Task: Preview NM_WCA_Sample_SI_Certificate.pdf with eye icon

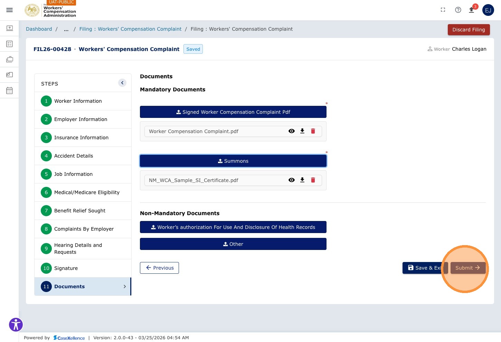Action: (x=292, y=180)
